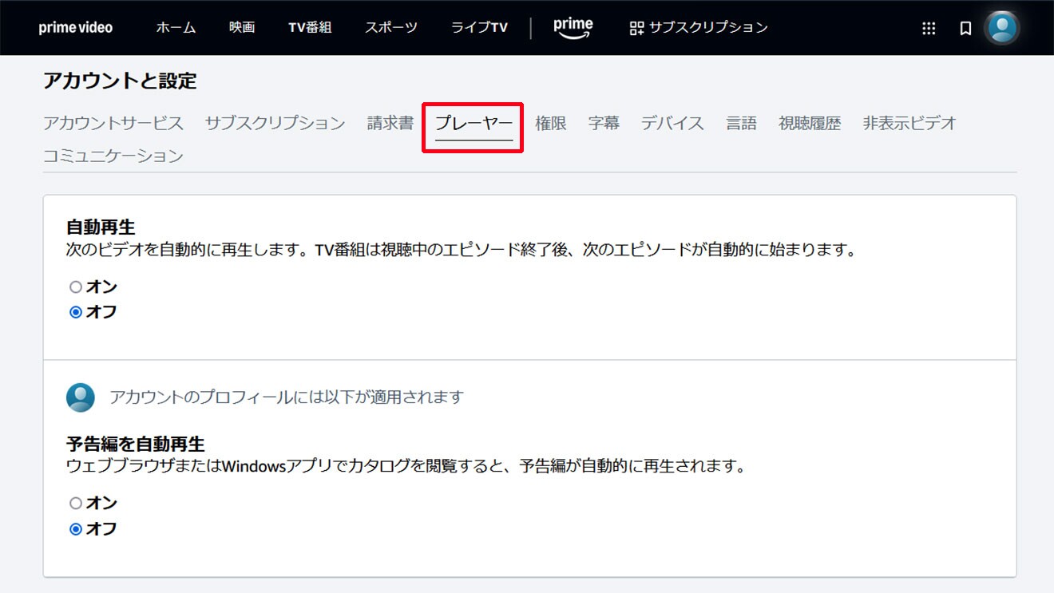
Task: Open the 視聴履歴 settings tab
Action: click(810, 124)
